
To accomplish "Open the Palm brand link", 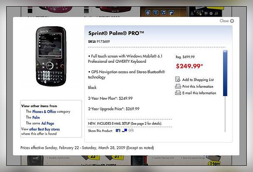I will [36, 118].
